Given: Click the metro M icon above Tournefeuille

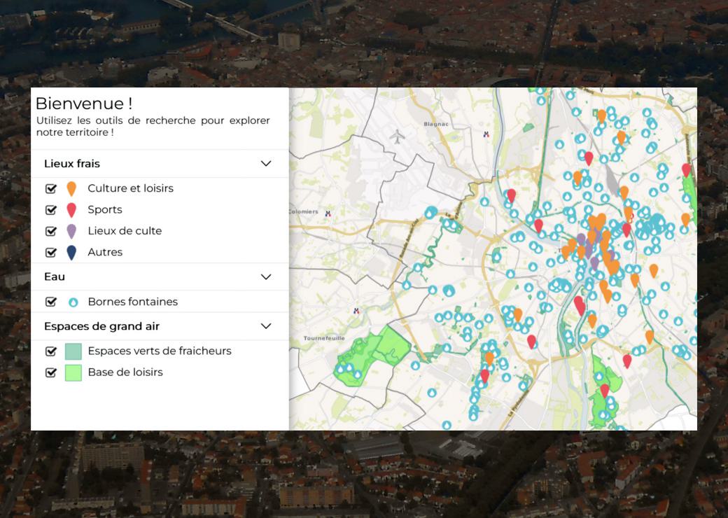Looking at the screenshot, I should 356,311.
